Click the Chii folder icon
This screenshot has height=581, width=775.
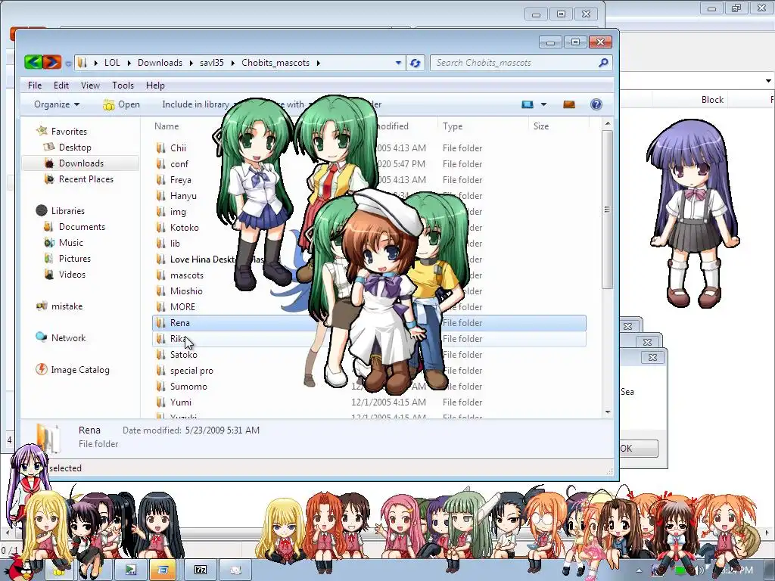pyautogui.click(x=160, y=148)
